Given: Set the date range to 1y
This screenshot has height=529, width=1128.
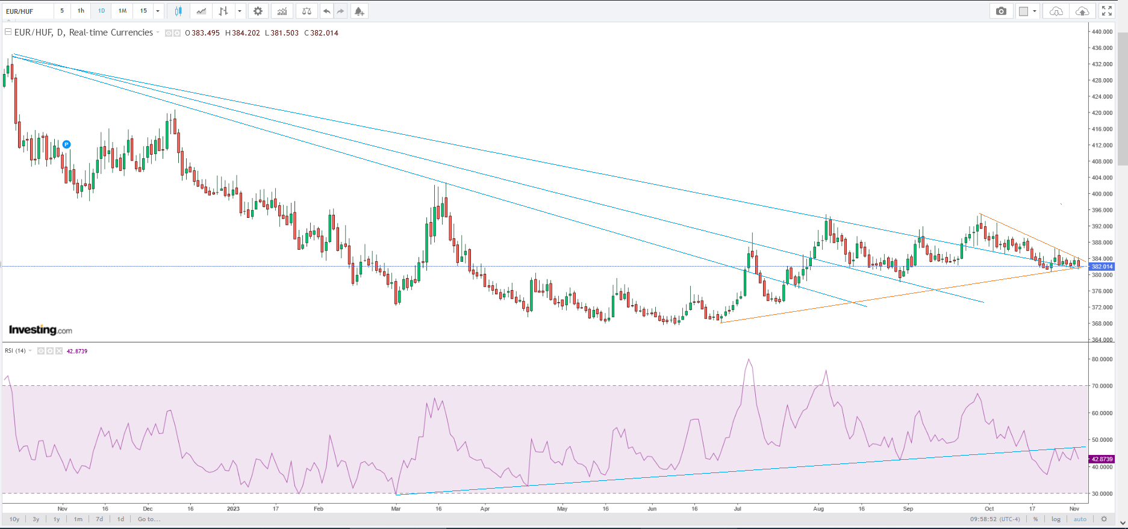Looking at the screenshot, I should tap(57, 519).
